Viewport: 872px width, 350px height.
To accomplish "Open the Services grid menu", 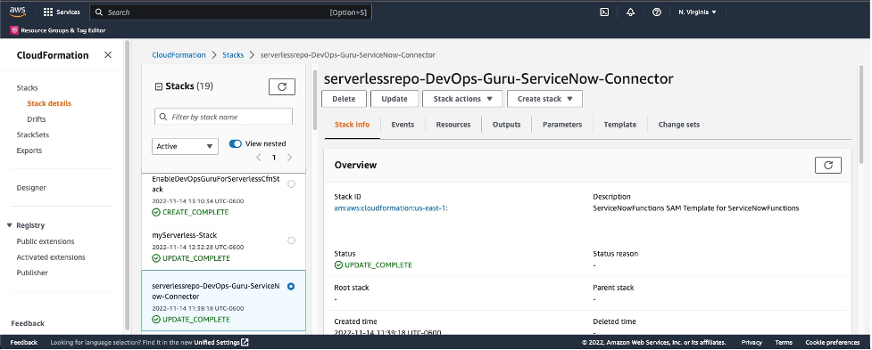I will [62, 12].
